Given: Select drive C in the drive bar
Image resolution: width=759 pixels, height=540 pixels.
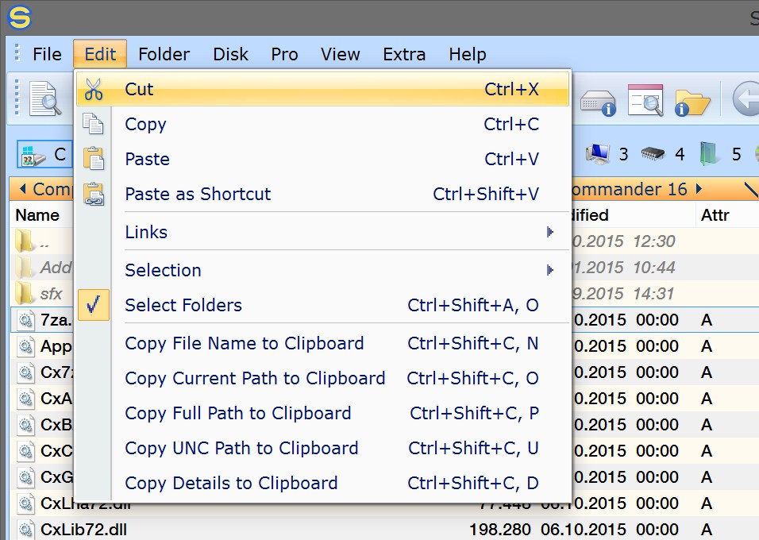Looking at the screenshot, I should [44, 154].
